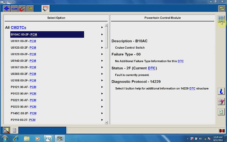Open the blue information i button
This screenshot has width=227, height=142.
[x=221, y=91]
